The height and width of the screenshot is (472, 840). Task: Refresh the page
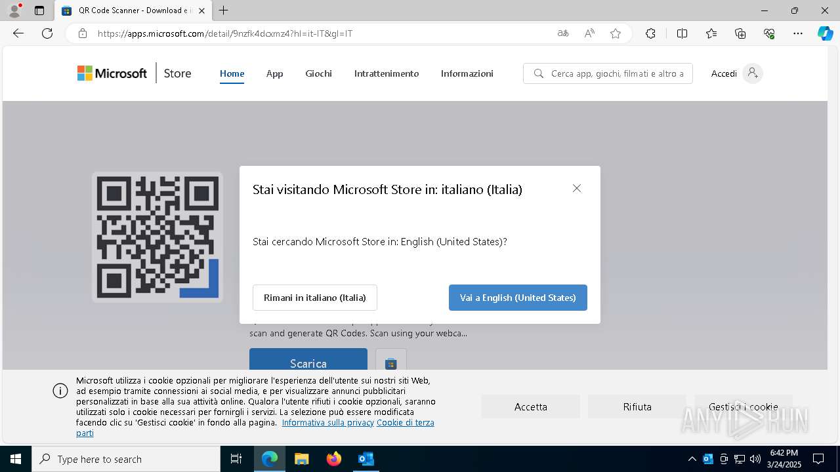click(47, 33)
